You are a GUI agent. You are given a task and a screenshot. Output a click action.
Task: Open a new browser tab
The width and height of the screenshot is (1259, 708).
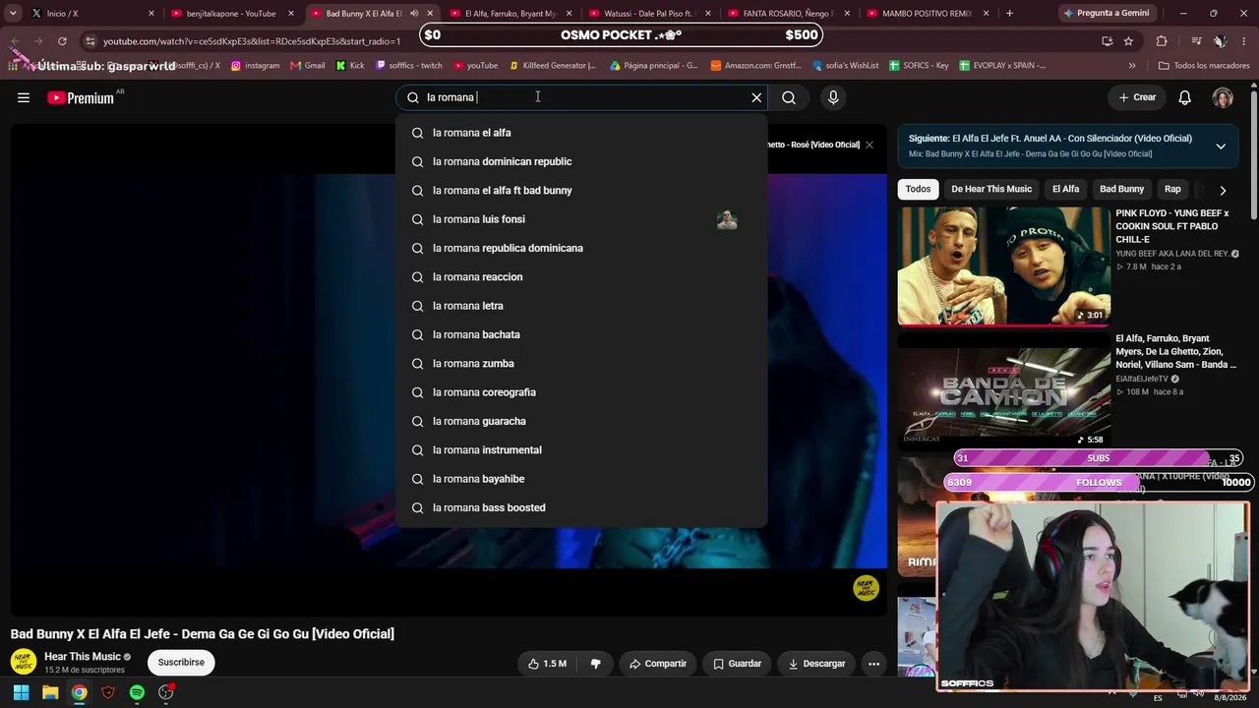click(1009, 14)
